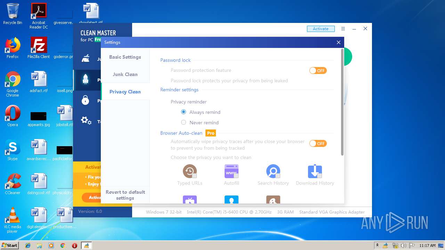Switch to the Basic Settings tab
The width and height of the screenshot is (445, 250).
(125, 57)
